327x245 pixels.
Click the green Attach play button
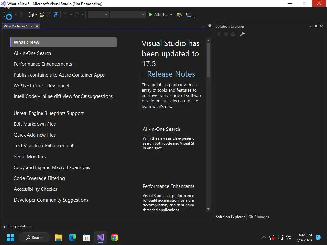150,15
